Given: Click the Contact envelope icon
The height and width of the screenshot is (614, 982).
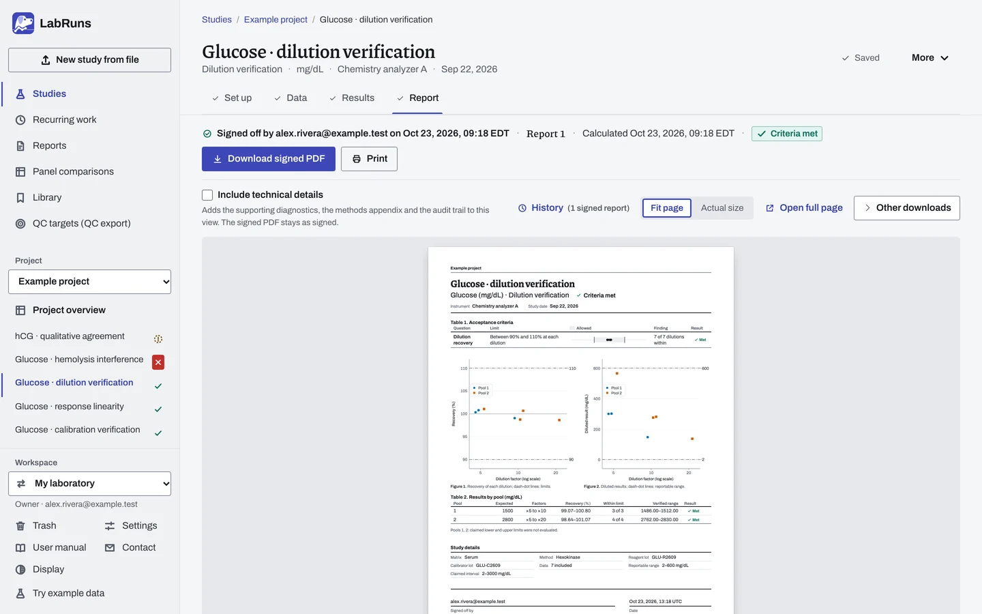Looking at the screenshot, I should click(x=110, y=548).
